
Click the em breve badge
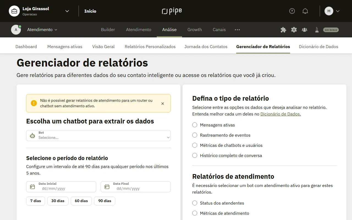331,30
